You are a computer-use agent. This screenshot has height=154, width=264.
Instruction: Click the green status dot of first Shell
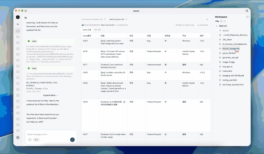[x=29, y=41]
